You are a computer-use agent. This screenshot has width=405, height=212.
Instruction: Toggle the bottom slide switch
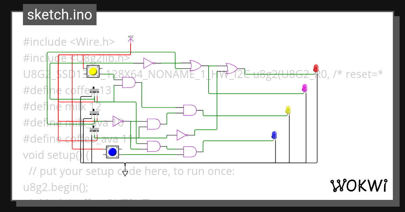click(x=95, y=130)
